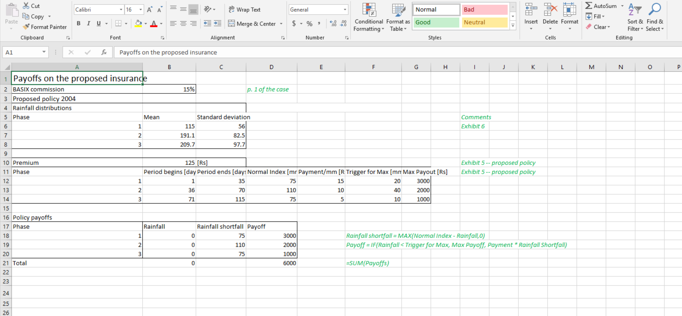This screenshot has width=682, height=316.
Task: Toggle Italic formatting
Action: pos(88,23)
